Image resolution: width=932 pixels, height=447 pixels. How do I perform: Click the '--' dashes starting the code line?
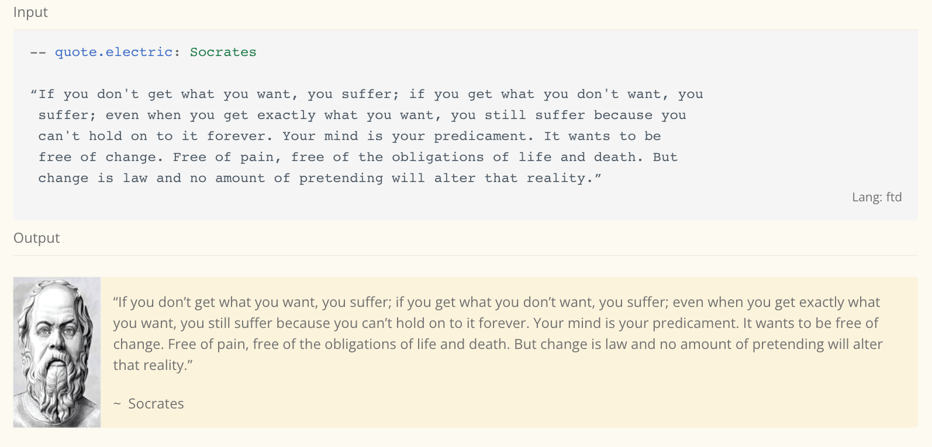point(38,52)
